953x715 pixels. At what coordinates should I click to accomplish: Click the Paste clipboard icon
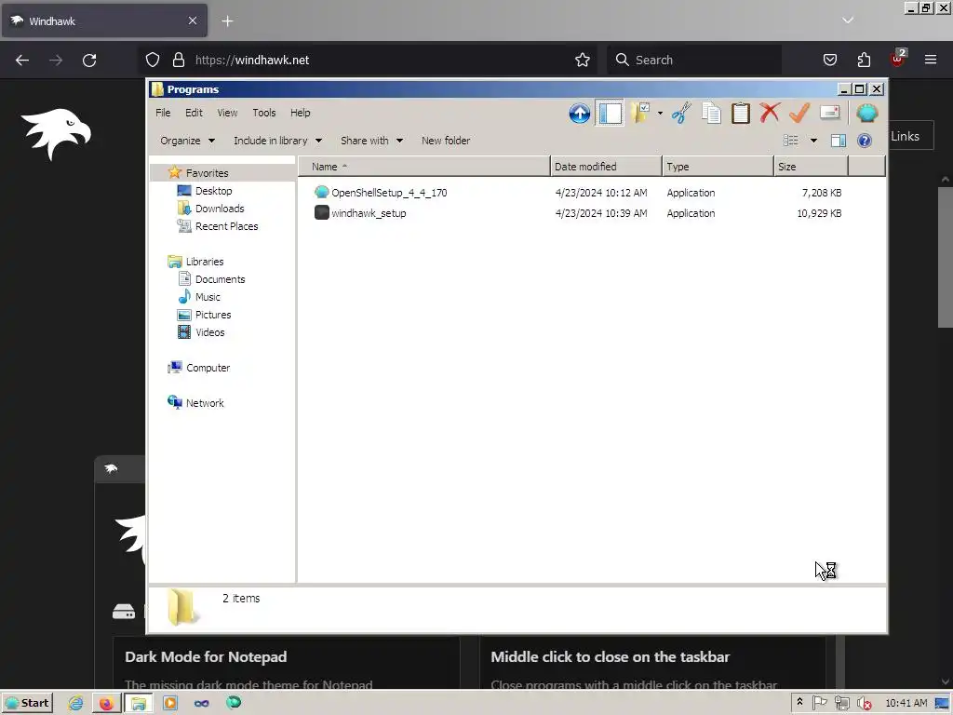click(x=740, y=113)
